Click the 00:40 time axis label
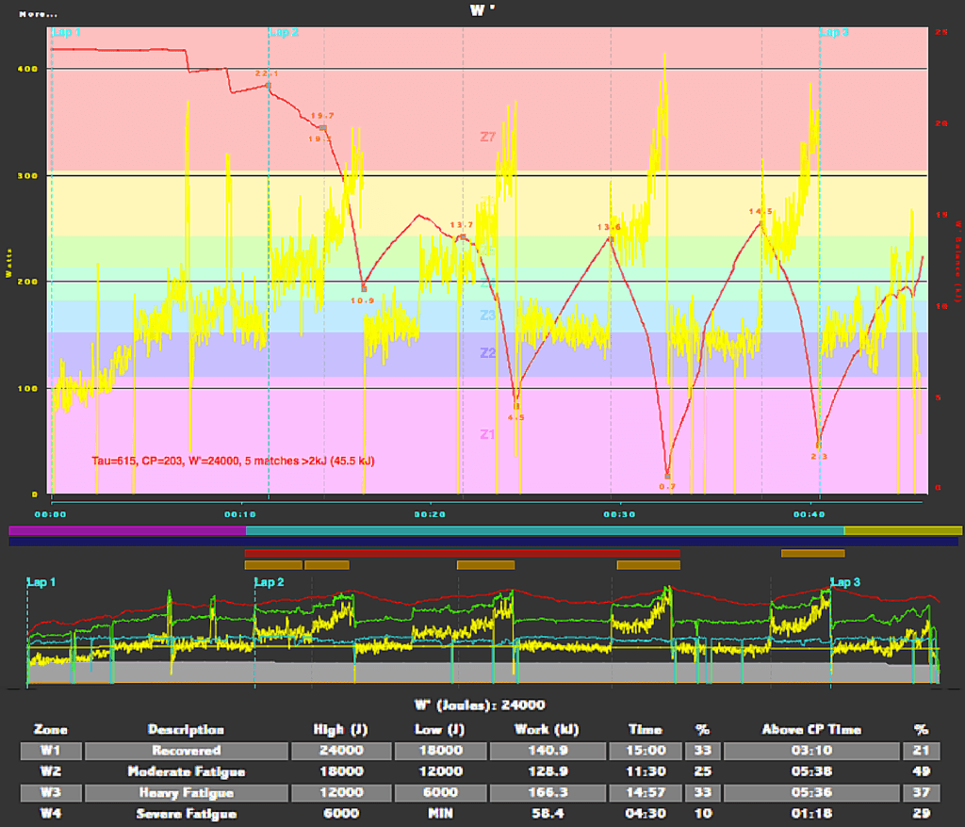This screenshot has width=965, height=827. tap(809, 514)
